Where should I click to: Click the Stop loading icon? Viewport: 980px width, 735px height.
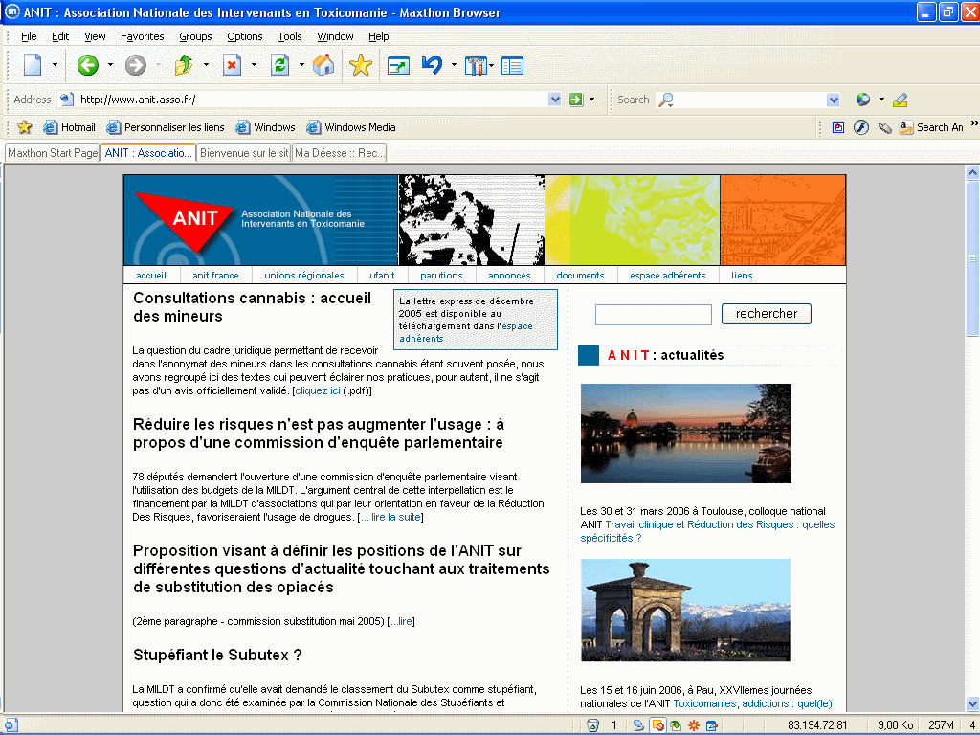pyautogui.click(x=232, y=65)
